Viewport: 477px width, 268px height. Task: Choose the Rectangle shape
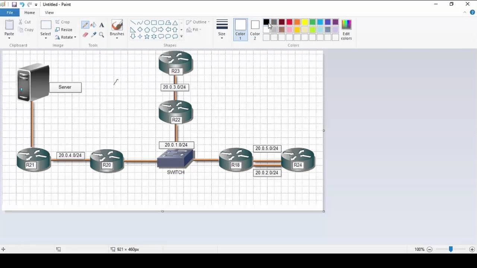tap(154, 23)
